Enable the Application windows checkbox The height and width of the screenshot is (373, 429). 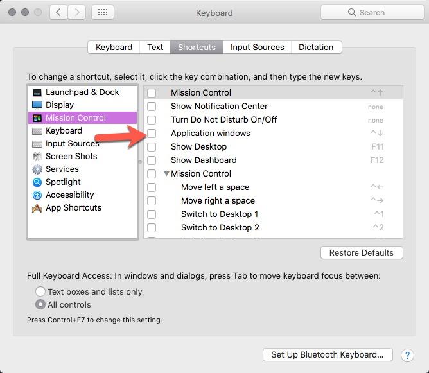pos(152,134)
